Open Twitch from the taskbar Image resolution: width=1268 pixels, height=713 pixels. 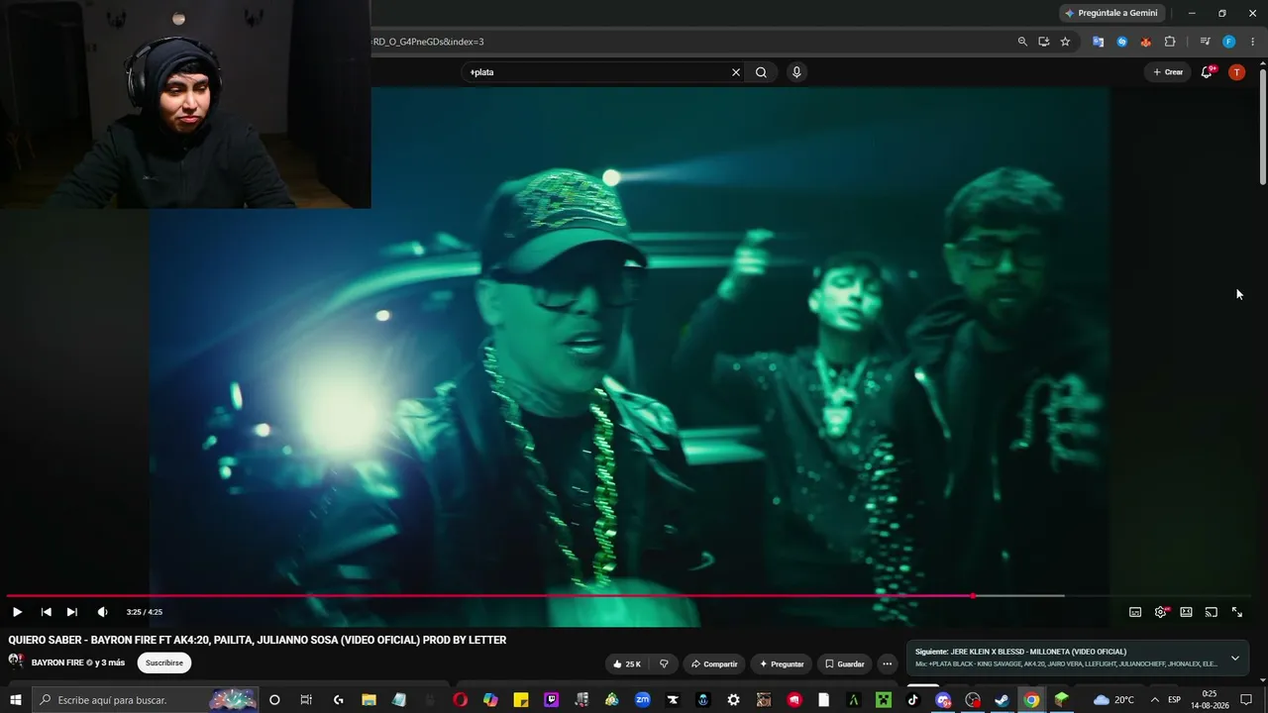551,700
